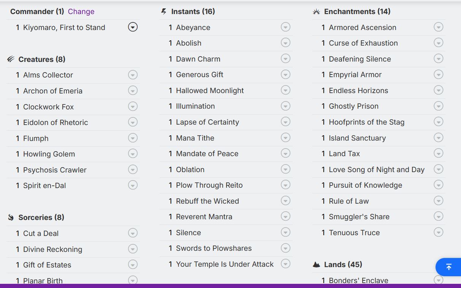Click the Enchantments sparkle icon
461x288 pixels.
pos(316,12)
